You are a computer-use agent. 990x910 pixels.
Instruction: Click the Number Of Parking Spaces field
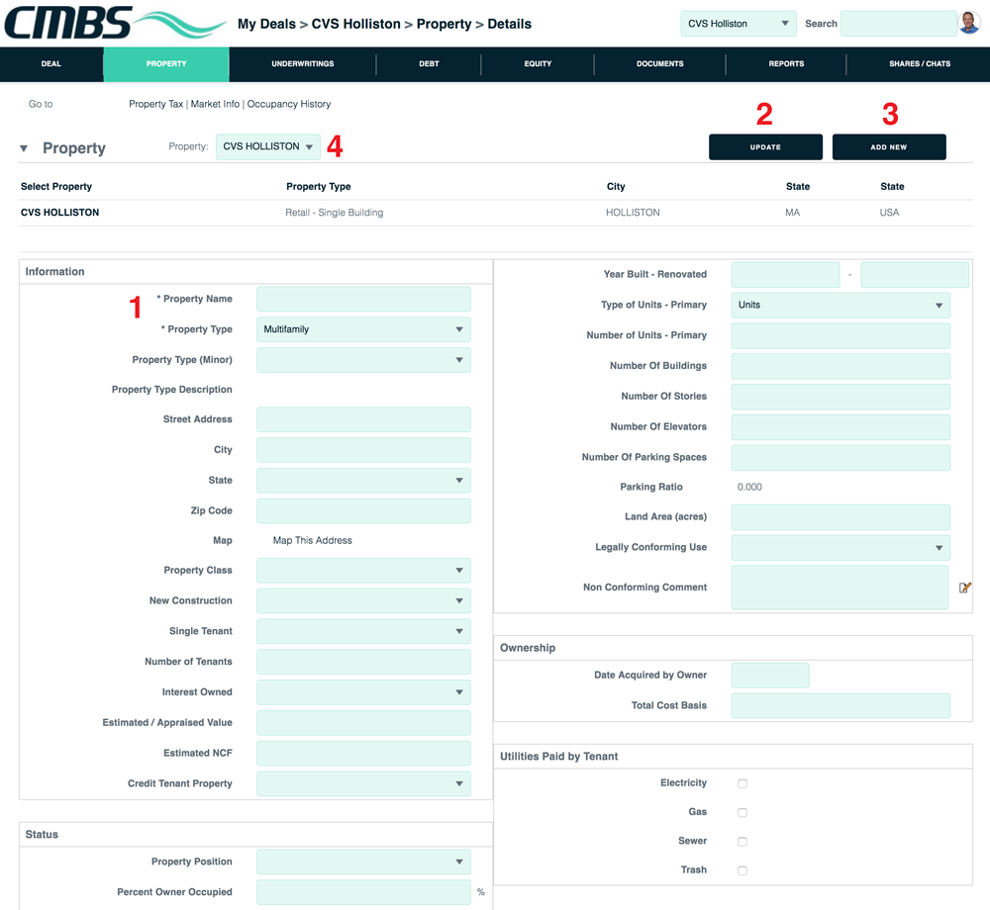(x=841, y=457)
